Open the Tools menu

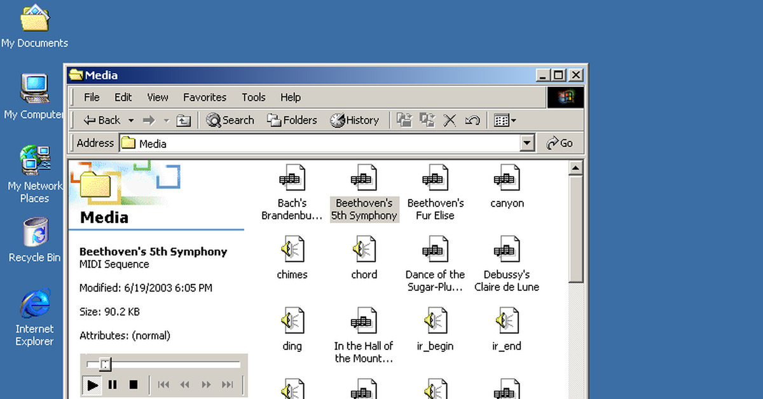253,97
